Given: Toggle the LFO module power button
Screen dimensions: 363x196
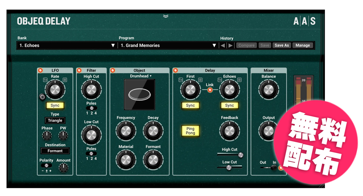Looking at the screenshot, I should tap(41, 71).
